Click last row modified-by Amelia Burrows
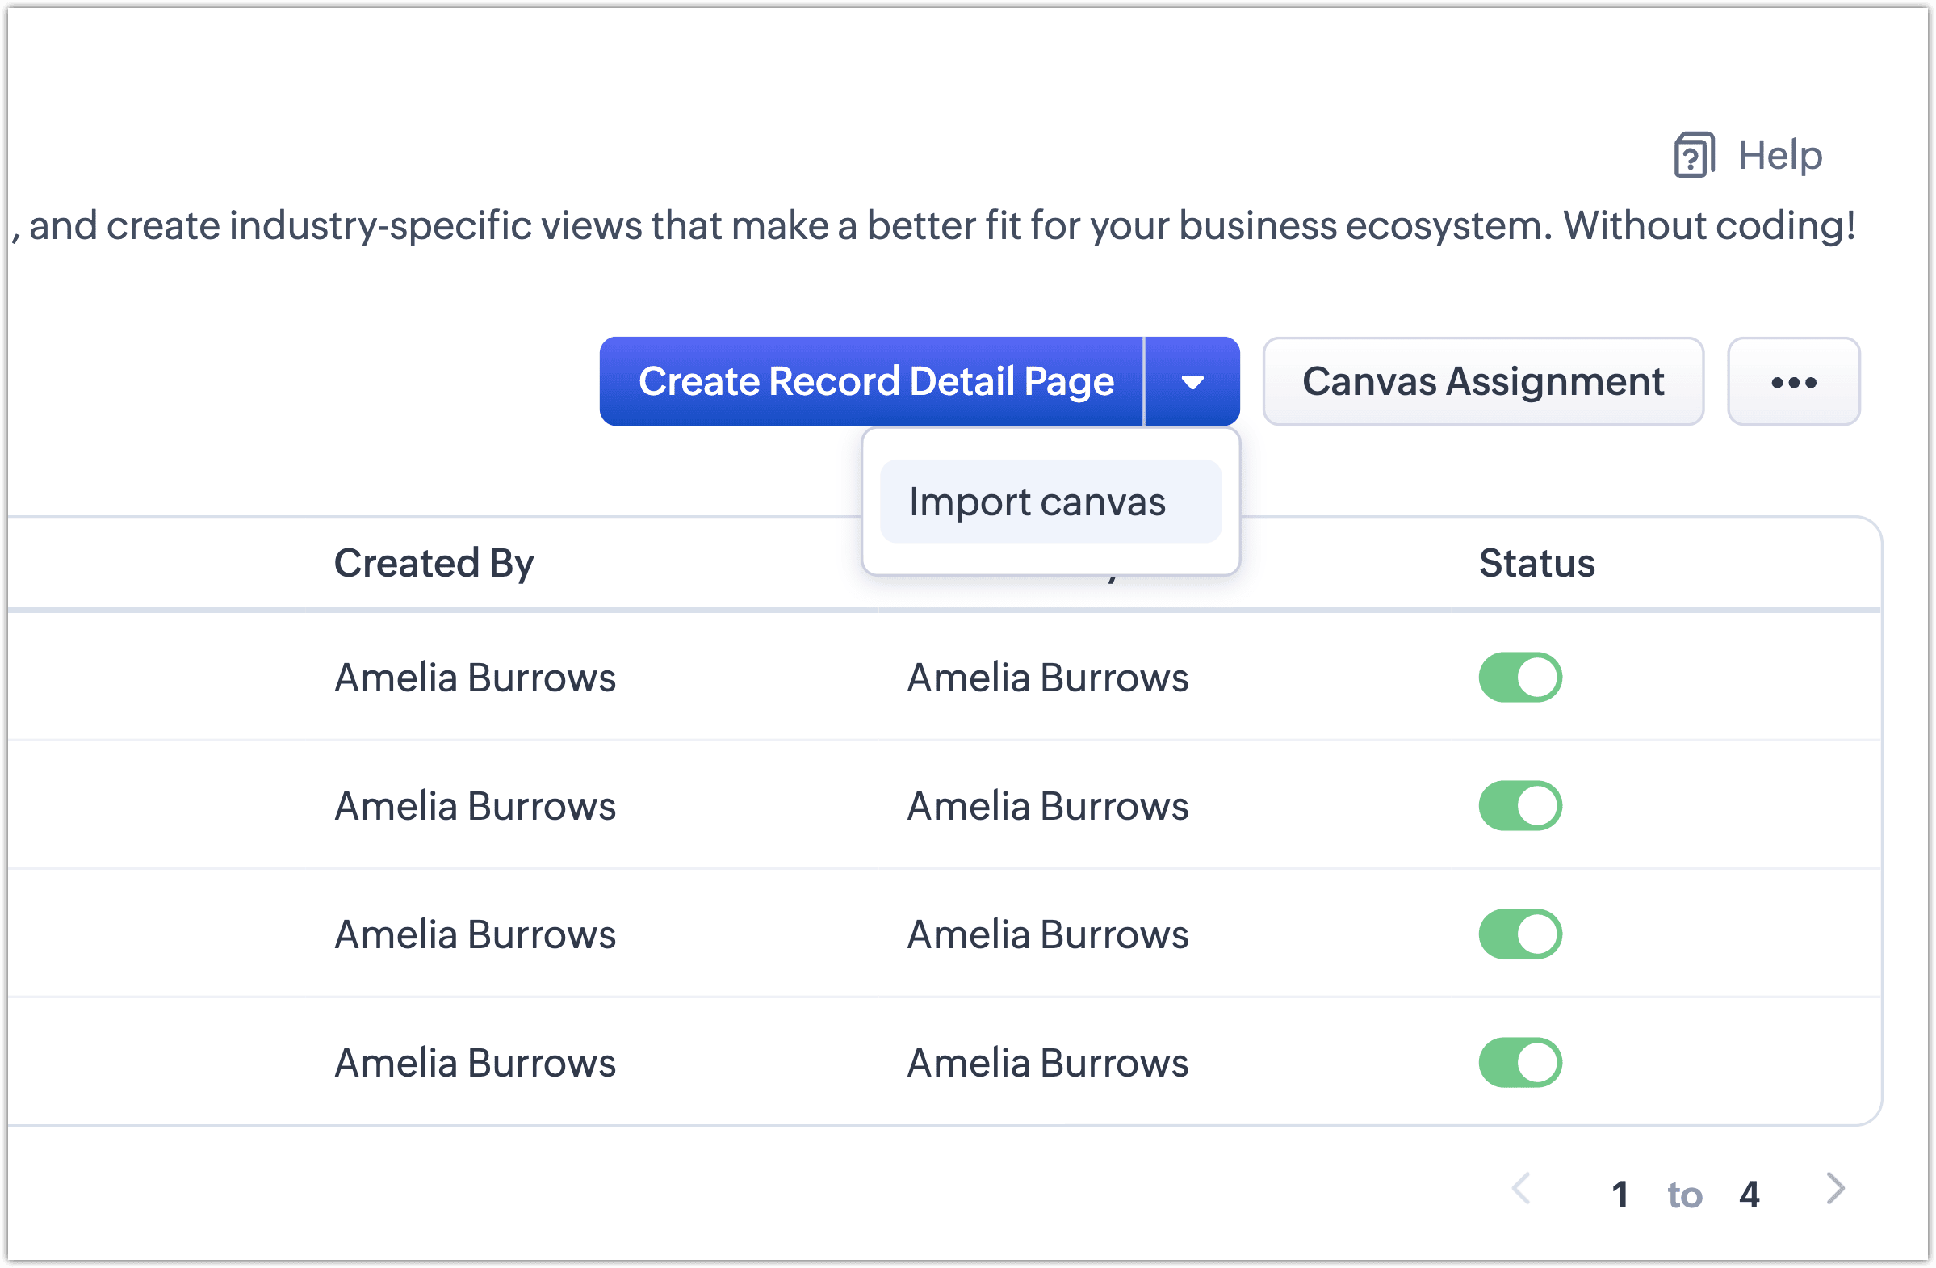Screen dimensions: 1936x1268 pyautogui.click(x=1048, y=1064)
